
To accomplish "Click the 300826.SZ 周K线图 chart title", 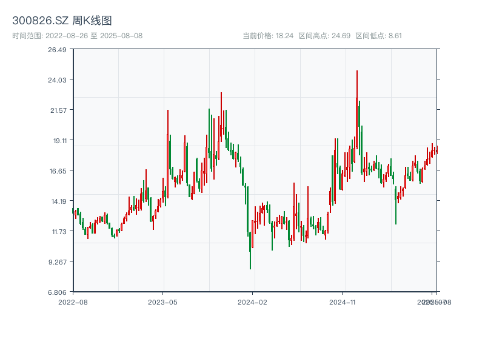I will click(62, 21).
